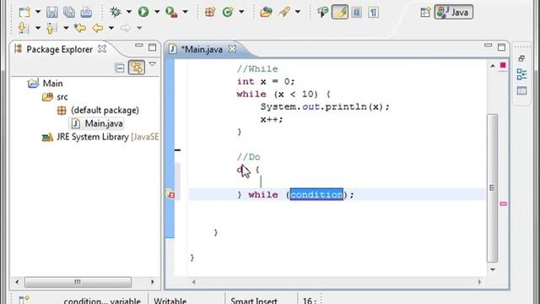Open the Next Annotation dropdown arrow
Viewport: 540px width, 304px height.
coord(38,28)
